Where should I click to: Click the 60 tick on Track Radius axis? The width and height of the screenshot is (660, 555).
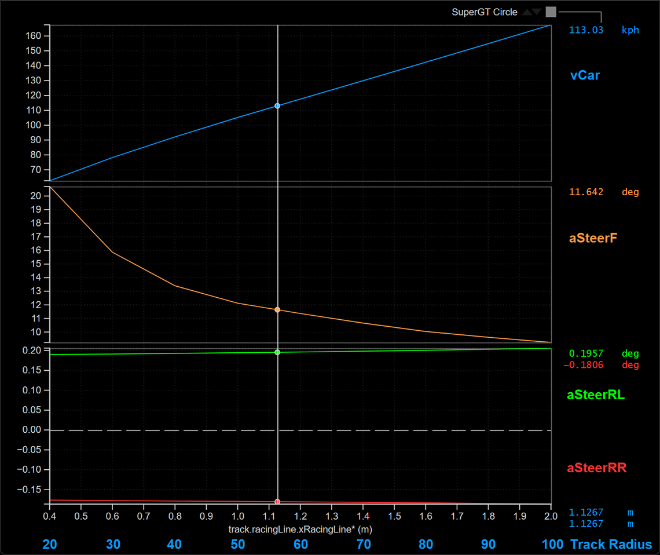300,545
